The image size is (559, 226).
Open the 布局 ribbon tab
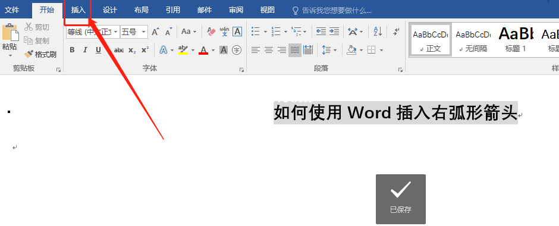tap(141, 10)
